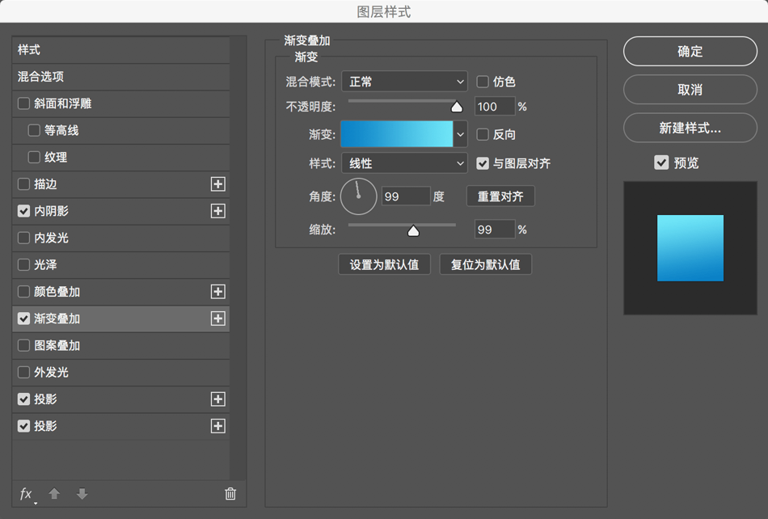Viewport: 768px width, 519px height.
Task: Click the move effect up arrow
Action: 54,494
